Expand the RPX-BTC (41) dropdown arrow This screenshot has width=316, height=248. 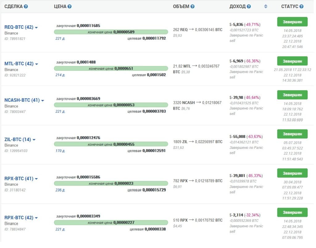pos(36,179)
